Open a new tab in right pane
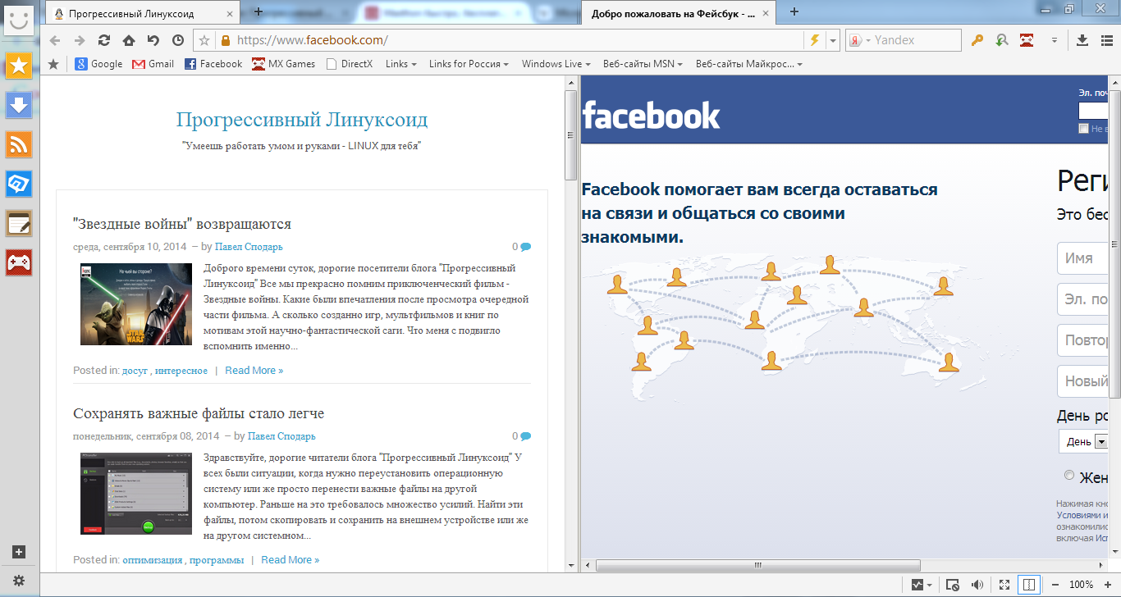The image size is (1121, 597). pyautogui.click(x=794, y=11)
